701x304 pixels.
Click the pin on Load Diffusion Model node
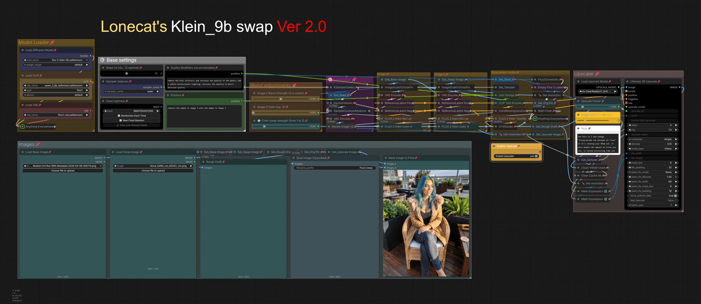pos(55,50)
